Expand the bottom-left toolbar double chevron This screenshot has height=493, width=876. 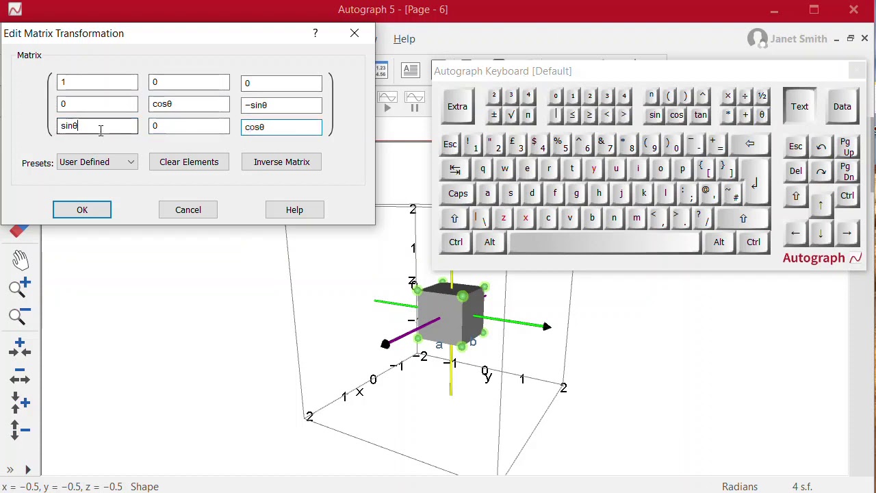tap(10, 470)
